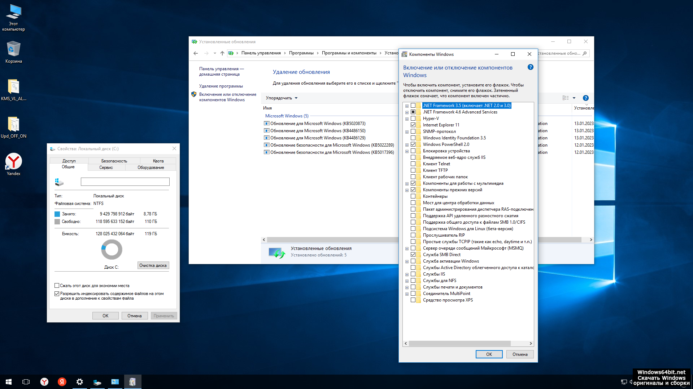Expand the Hyper-V component tree node
Viewport: 693px width, 389px height.
click(407, 119)
